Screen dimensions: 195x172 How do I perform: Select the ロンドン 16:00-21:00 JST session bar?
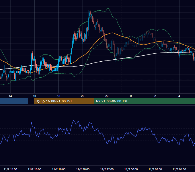(x=64, y=101)
